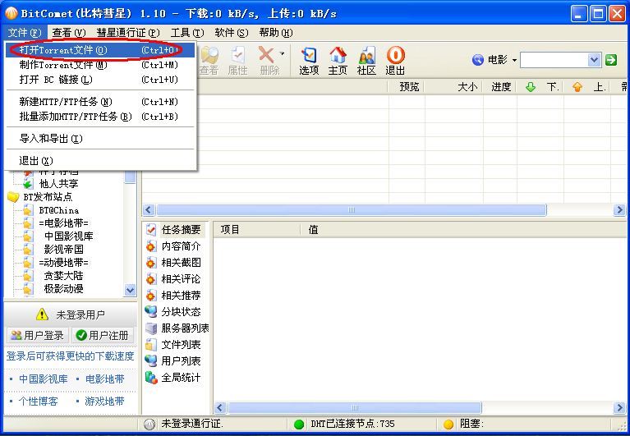Select 贪婪大陆 in the site tree
630x436 pixels.
point(63,275)
